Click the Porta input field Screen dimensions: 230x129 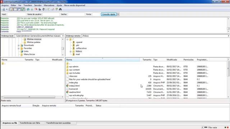(96, 14)
